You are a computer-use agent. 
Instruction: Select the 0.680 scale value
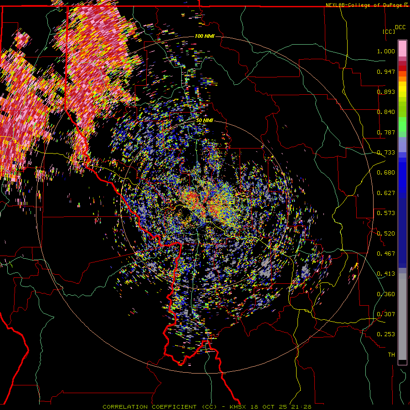(386, 173)
